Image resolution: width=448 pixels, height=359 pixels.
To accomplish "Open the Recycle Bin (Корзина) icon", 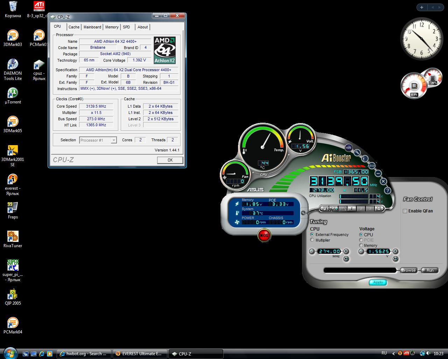I will pos(13,10).
